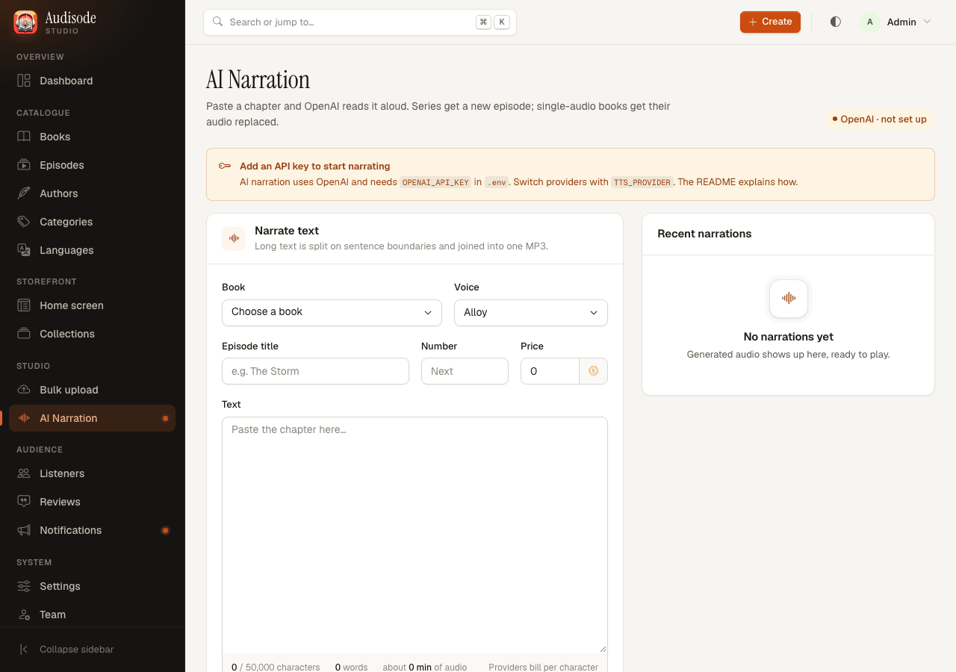This screenshot has width=956, height=672.
Task: Open the Voice dropdown showing Alloy
Action: click(x=531, y=312)
